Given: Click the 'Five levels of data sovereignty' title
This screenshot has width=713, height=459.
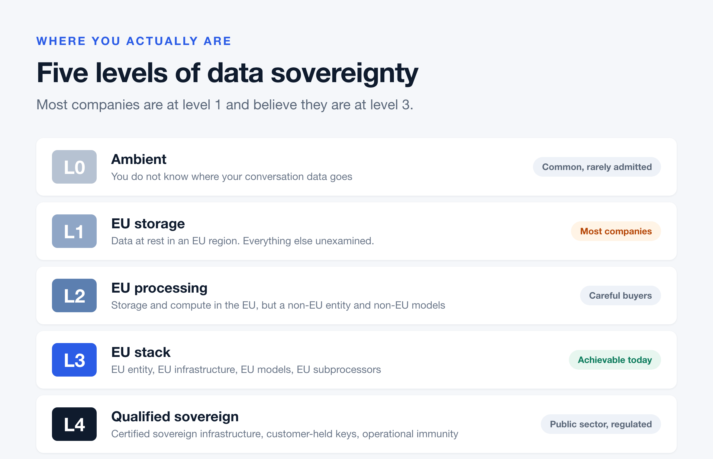Looking at the screenshot, I should 227,73.
